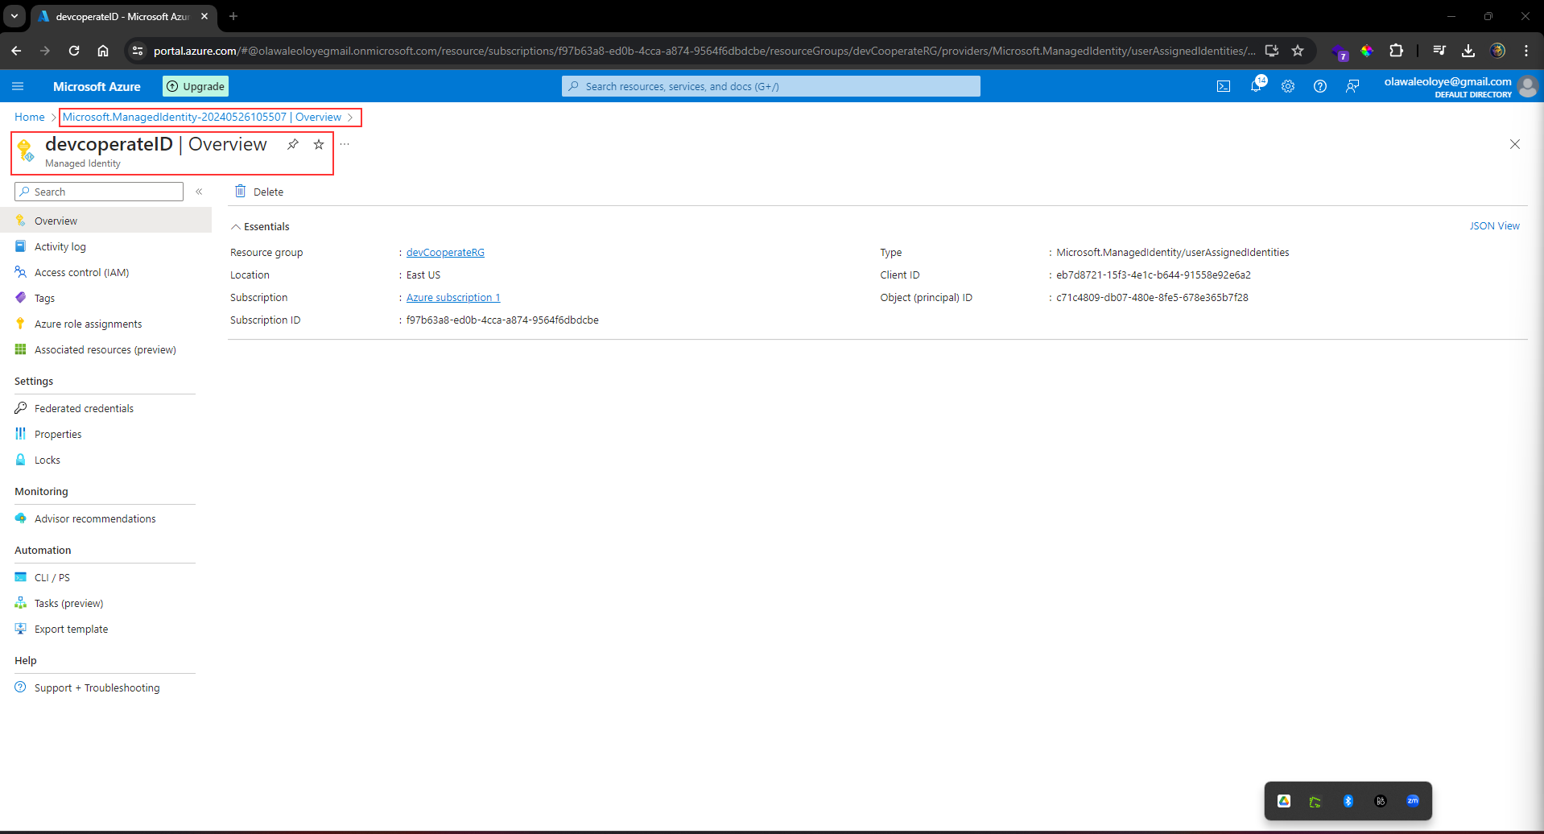The image size is (1544, 834).
Task: Pin devcoperateID overview to dashboard
Action: tap(293, 144)
